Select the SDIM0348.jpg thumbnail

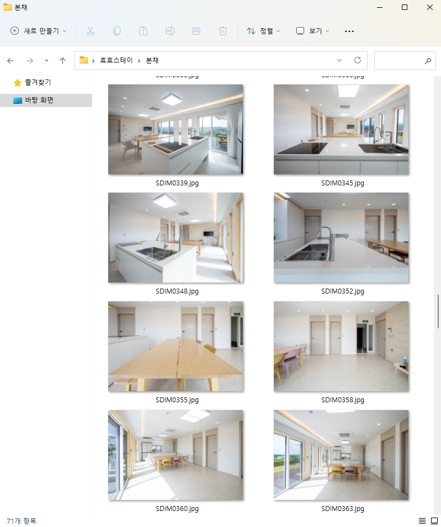click(x=176, y=238)
